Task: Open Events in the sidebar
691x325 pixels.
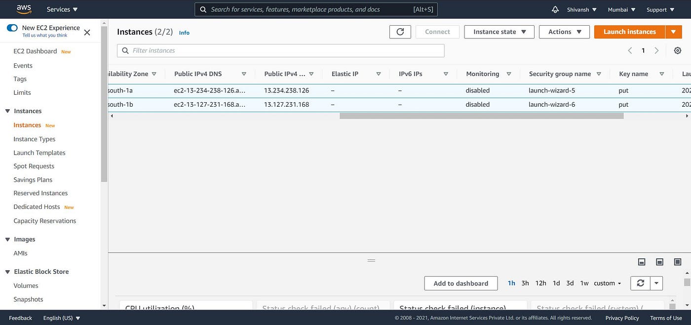Action: 23,66
